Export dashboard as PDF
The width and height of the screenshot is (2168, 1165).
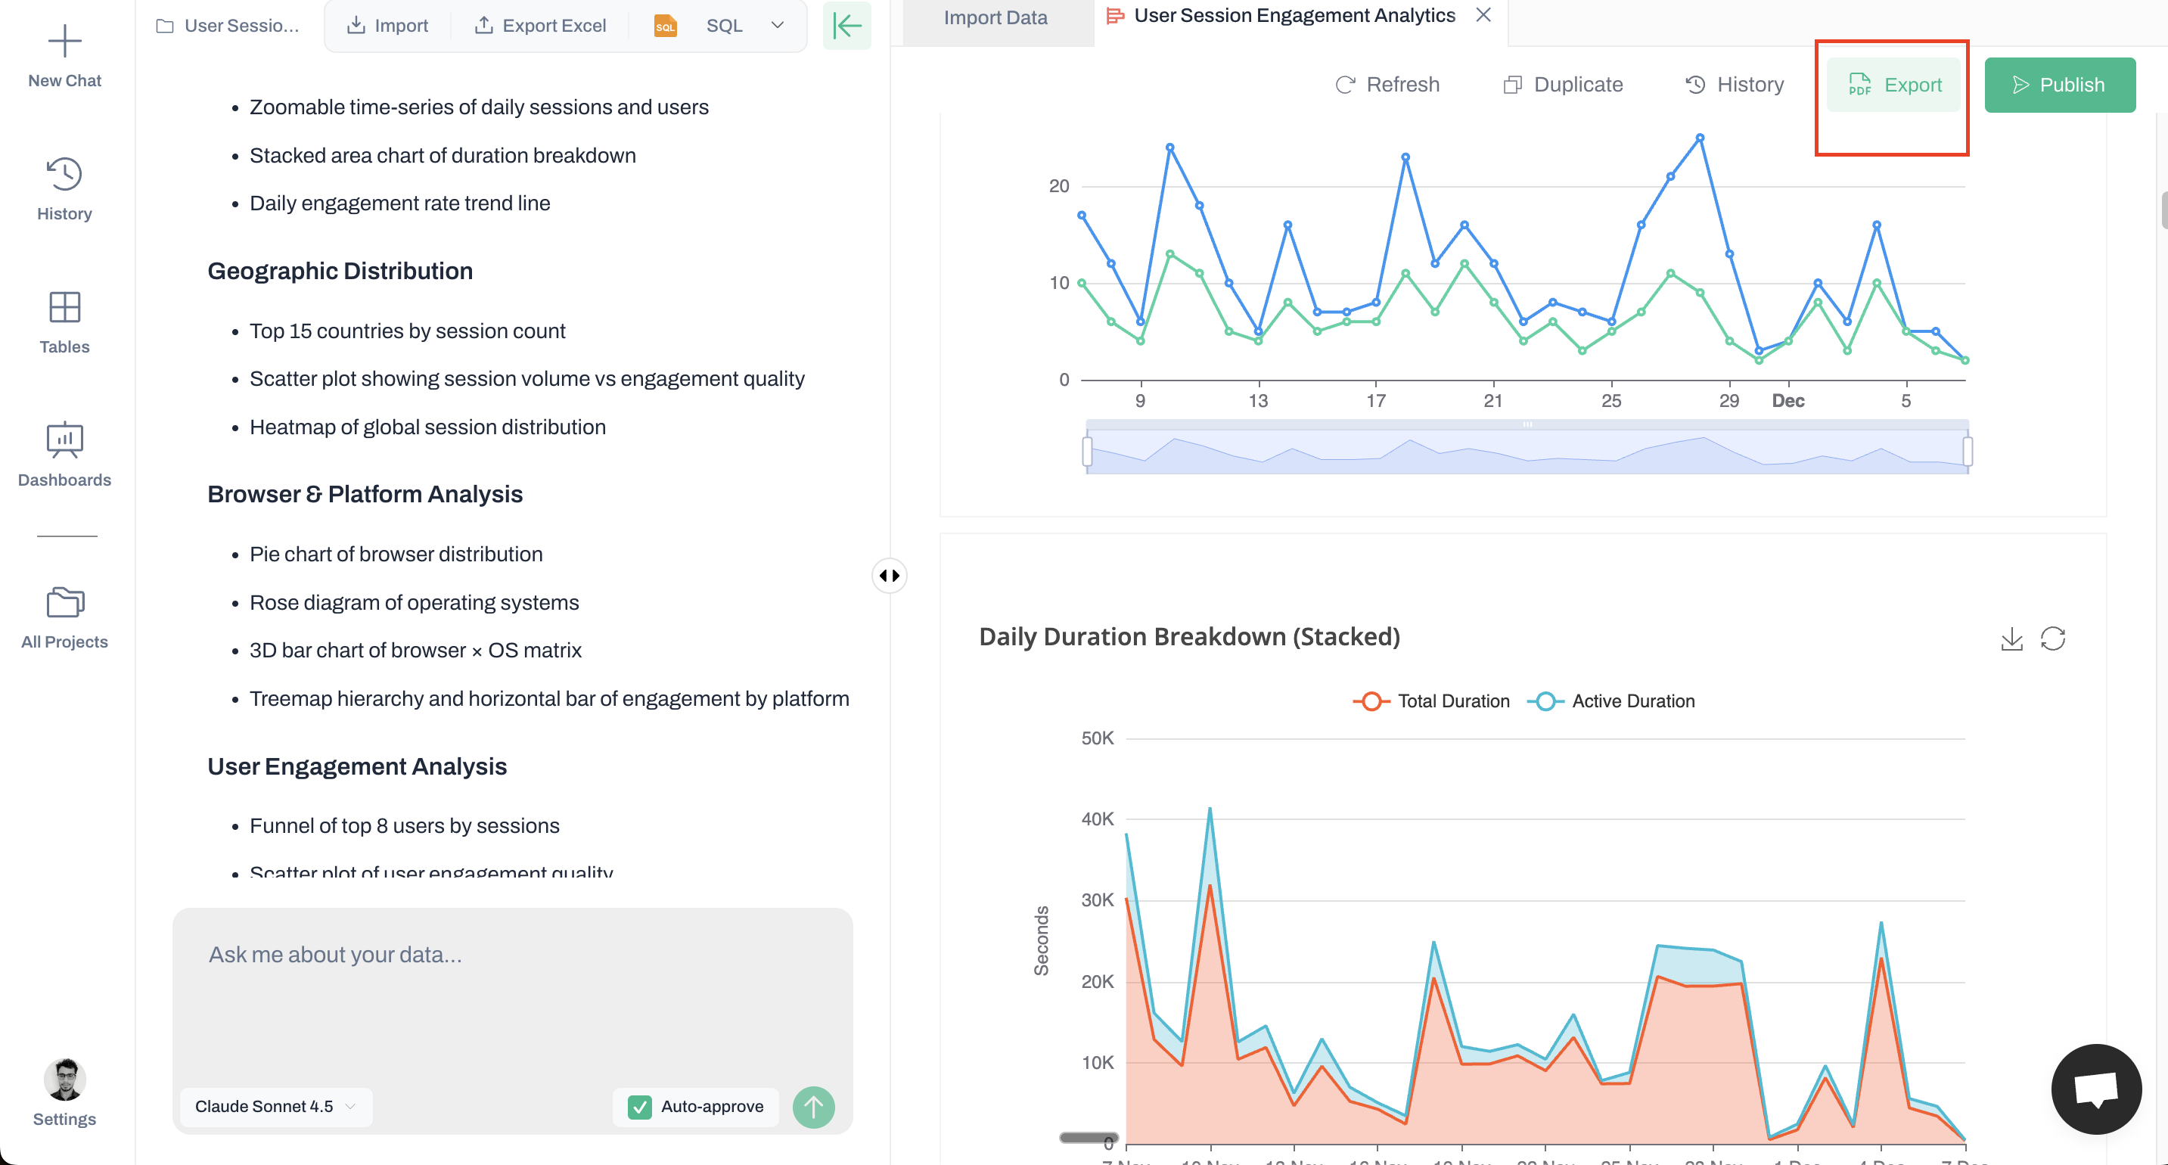pos(1893,85)
